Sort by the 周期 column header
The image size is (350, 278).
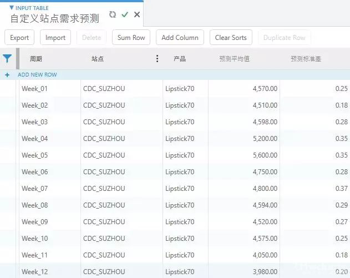point(36,59)
